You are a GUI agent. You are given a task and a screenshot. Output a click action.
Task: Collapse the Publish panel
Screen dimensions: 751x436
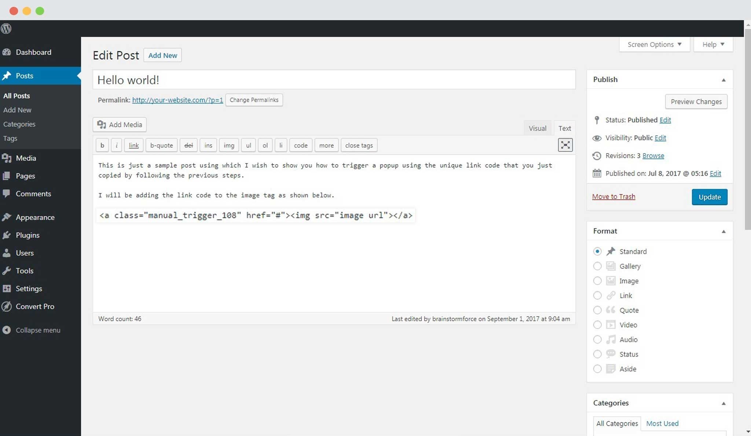point(723,80)
